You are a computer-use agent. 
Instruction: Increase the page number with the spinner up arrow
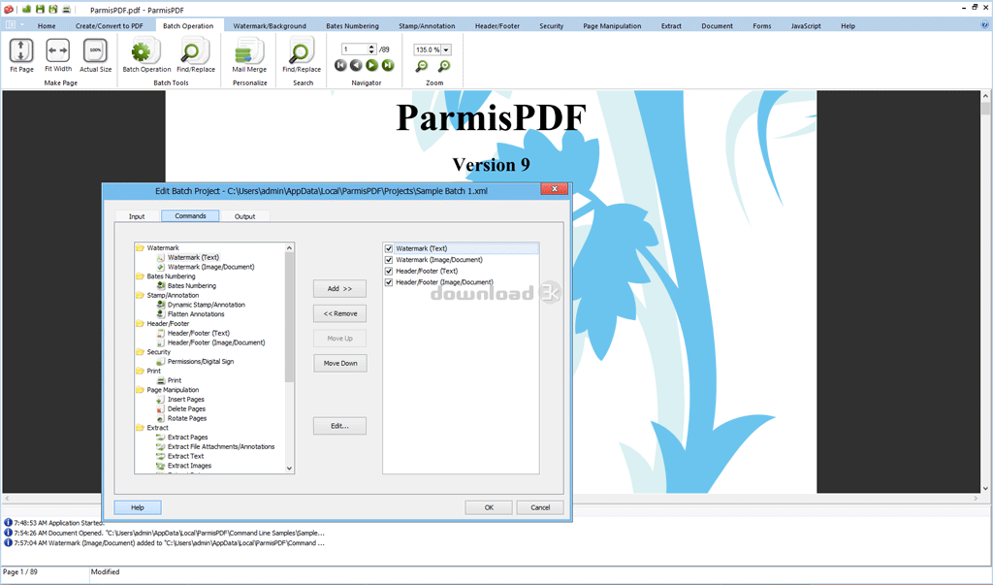pos(371,47)
